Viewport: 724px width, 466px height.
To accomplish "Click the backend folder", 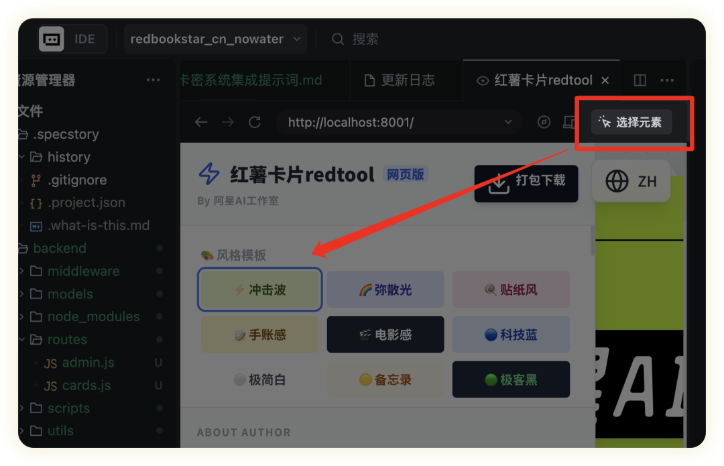I will tap(59, 248).
